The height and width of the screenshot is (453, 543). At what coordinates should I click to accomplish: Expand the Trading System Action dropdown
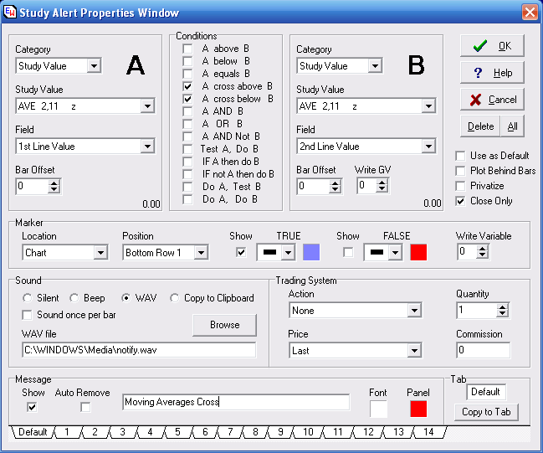[x=413, y=311]
